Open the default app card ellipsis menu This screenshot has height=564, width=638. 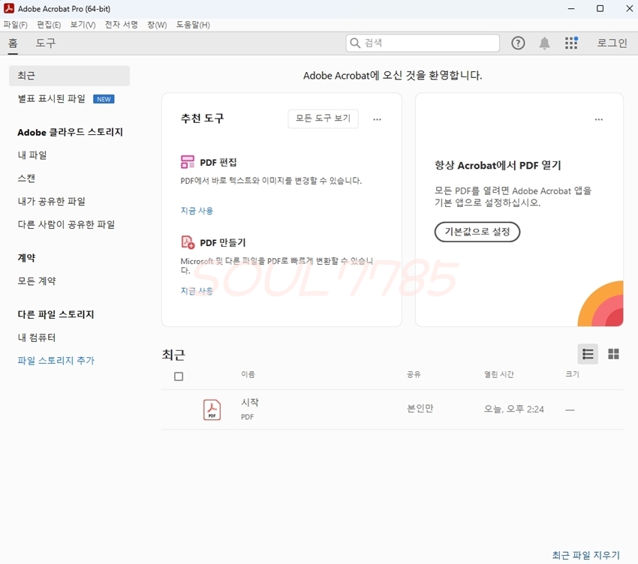tap(598, 119)
